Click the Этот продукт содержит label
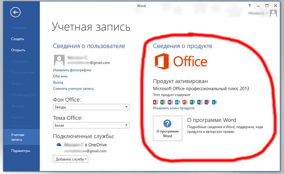284x174 pixels. (172, 95)
